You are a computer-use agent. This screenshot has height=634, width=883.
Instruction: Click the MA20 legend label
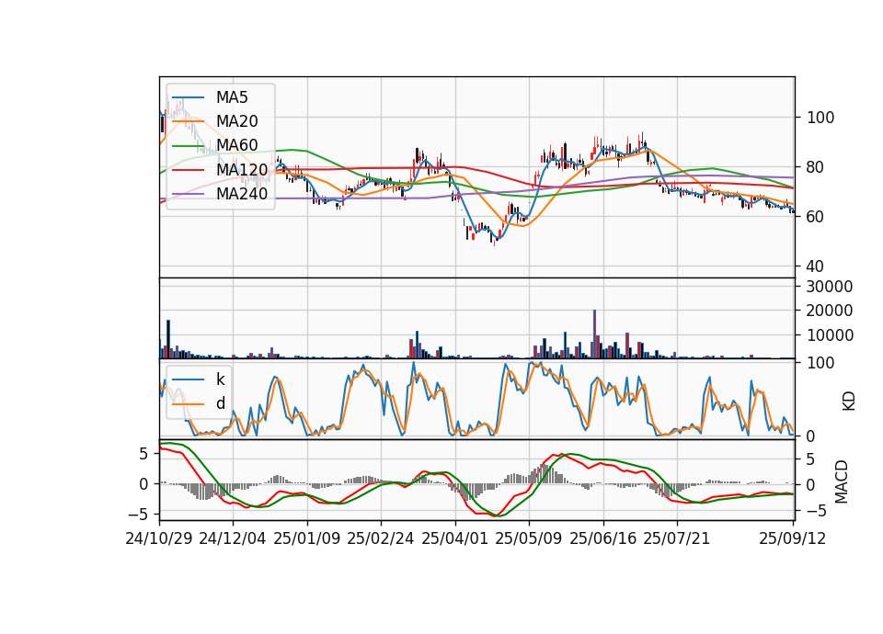(x=236, y=121)
